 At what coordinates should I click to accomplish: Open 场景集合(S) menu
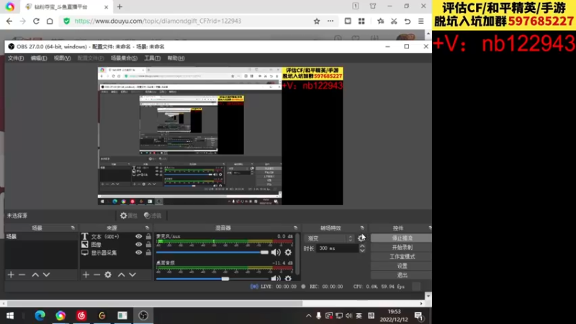coord(124,58)
